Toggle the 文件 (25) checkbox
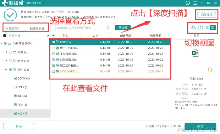Screen dimensions: 220x134 click(10, 70)
